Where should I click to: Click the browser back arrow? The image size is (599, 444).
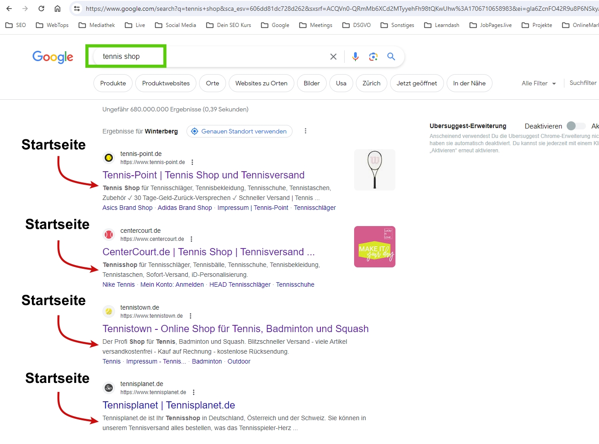click(x=9, y=9)
